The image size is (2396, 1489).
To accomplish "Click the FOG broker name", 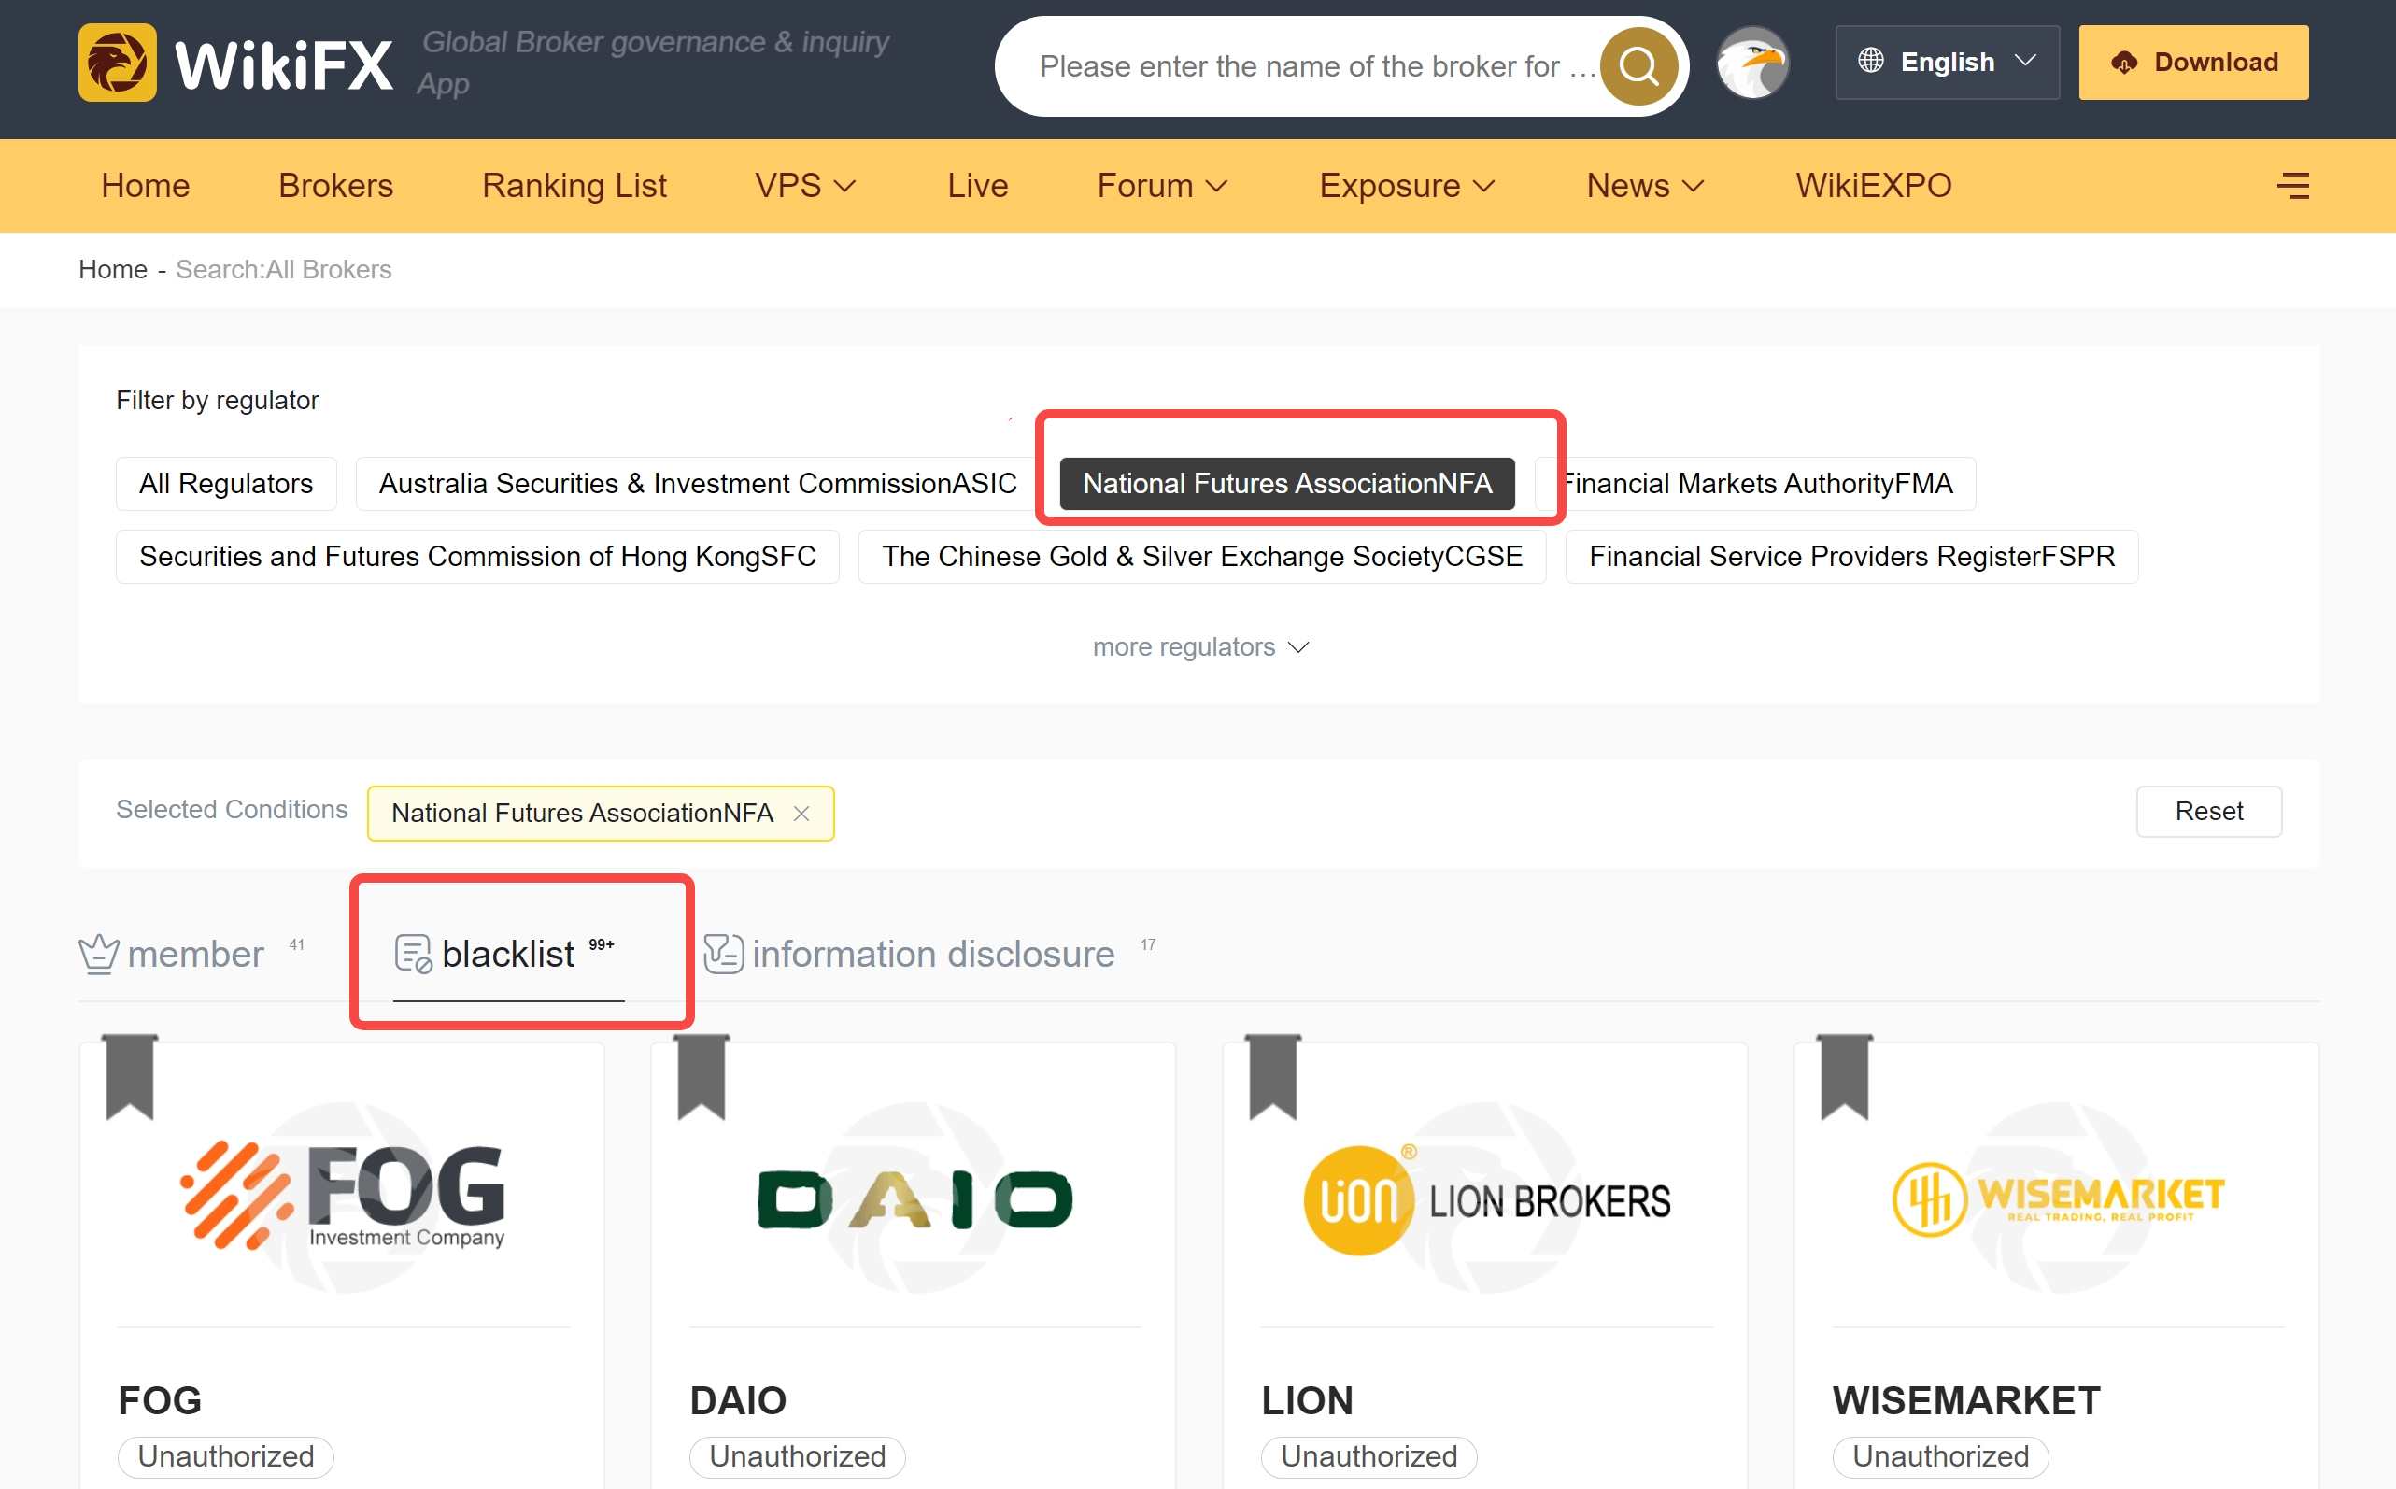I will [160, 1400].
